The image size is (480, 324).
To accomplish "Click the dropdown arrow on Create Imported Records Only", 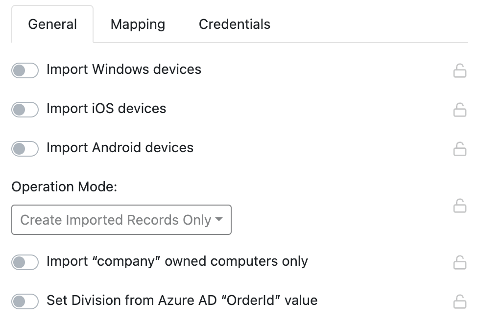I will (x=218, y=220).
